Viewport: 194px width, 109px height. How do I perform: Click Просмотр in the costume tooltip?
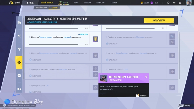click(143, 96)
